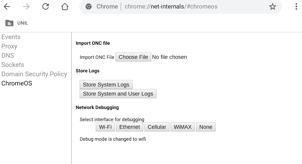The image size is (302, 164).
Task: Select the ChromeOS sidebar tab
Action: pyautogui.click(x=17, y=83)
